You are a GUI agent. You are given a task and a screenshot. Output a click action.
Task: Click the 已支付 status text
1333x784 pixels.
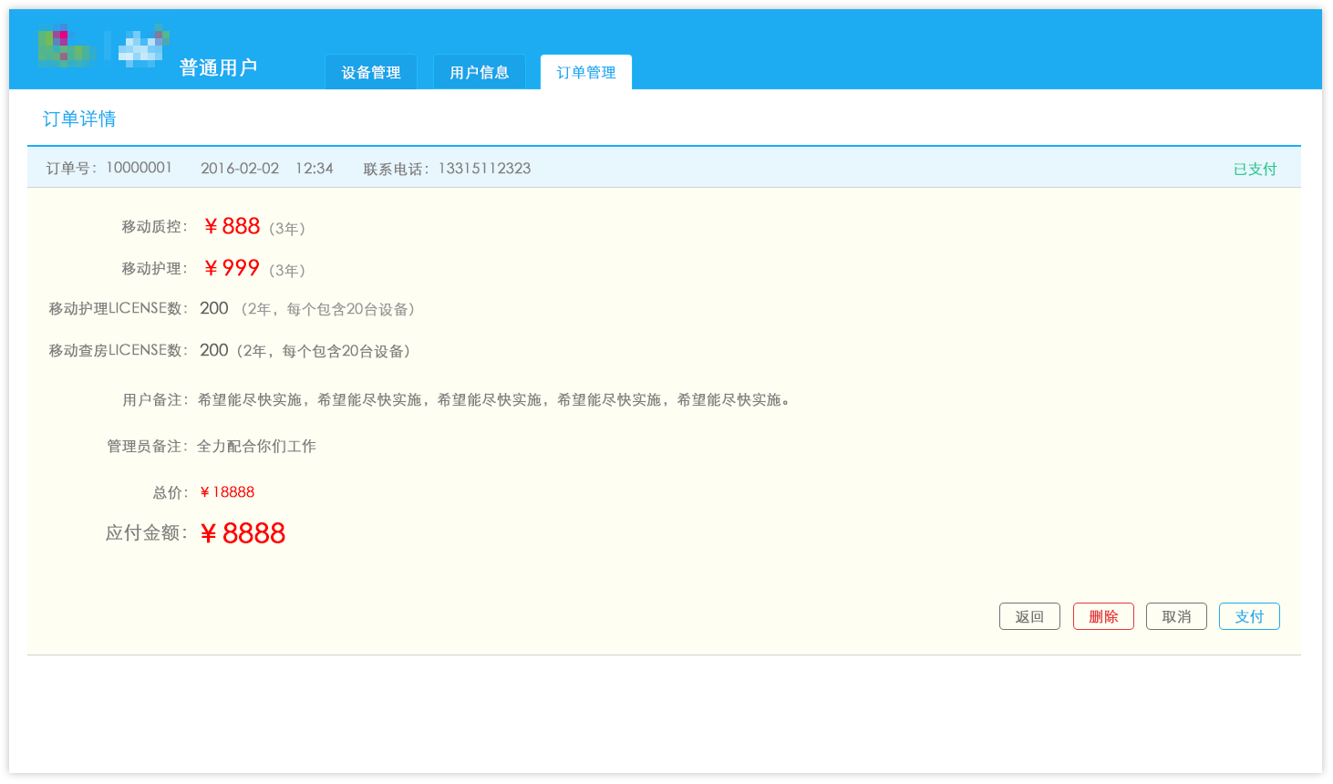[x=1255, y=169]
